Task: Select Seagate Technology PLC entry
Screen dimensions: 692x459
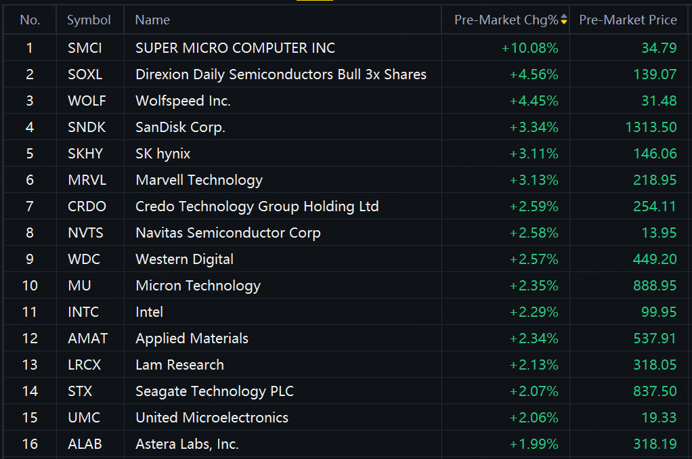Action: tap(215, 391)
